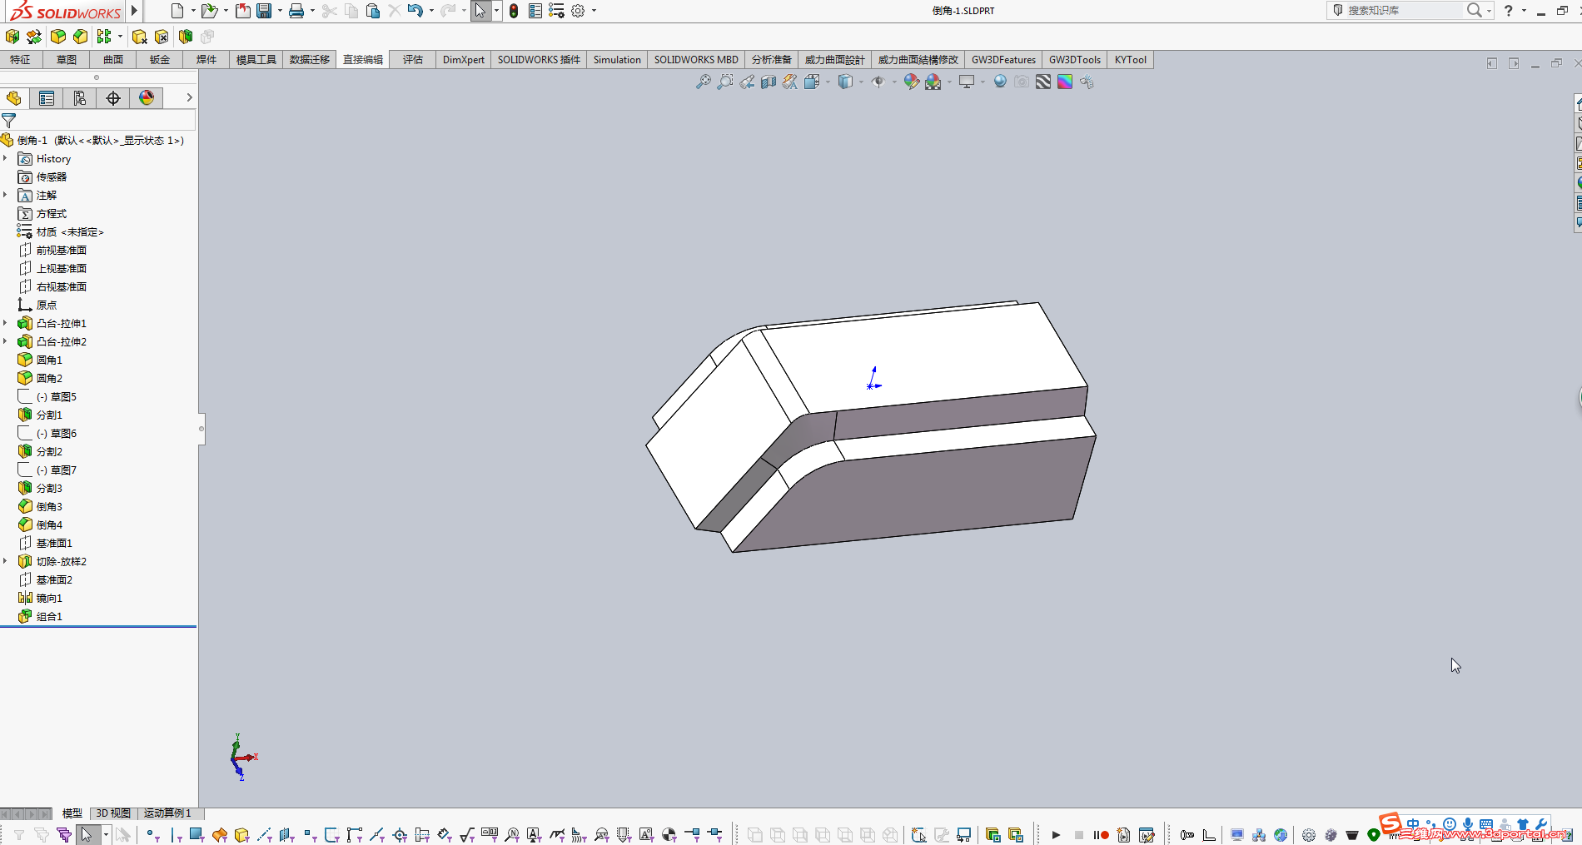Switch to the 草图 ribbon tab

click(67, 60)
